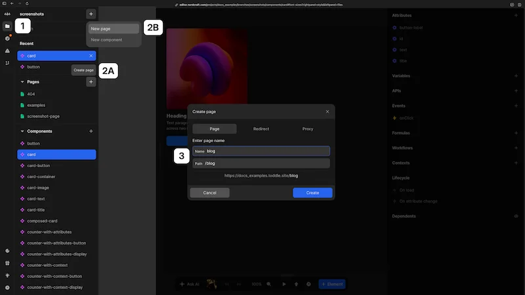Open the examples page
The width and height of the screenshot is (525, 295).
(56, 105)
